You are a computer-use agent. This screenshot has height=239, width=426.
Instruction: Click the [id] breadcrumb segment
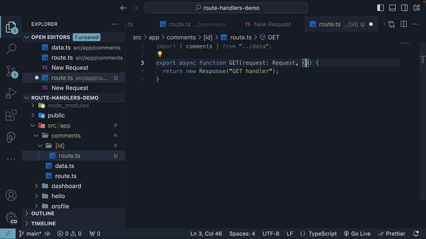click(x=208, y=37)
